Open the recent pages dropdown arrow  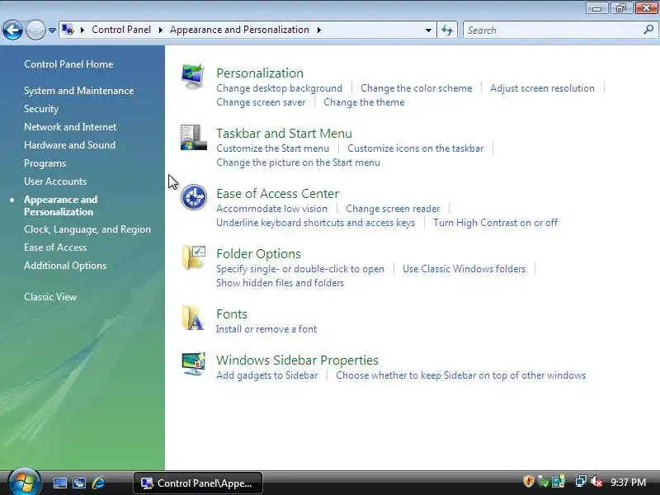(52, 31)
